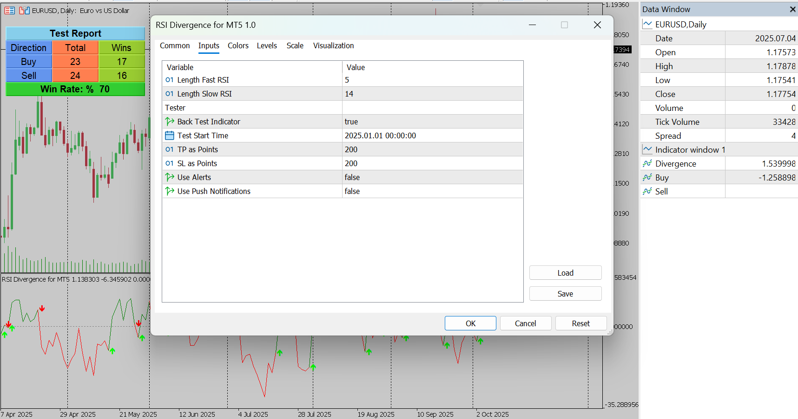Viewport: 798px width, 419px height.
Task: Click the 29 Apr 2025 date on chart axis
Action: click(78, 414)
